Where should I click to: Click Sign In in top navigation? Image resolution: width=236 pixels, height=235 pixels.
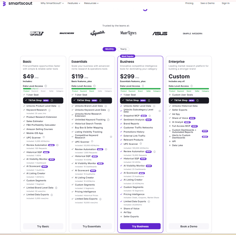tap(225, 3)
